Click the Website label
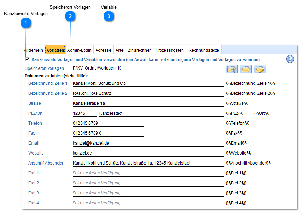The width and height of the screenshot is (300, 212). [36, 153]
